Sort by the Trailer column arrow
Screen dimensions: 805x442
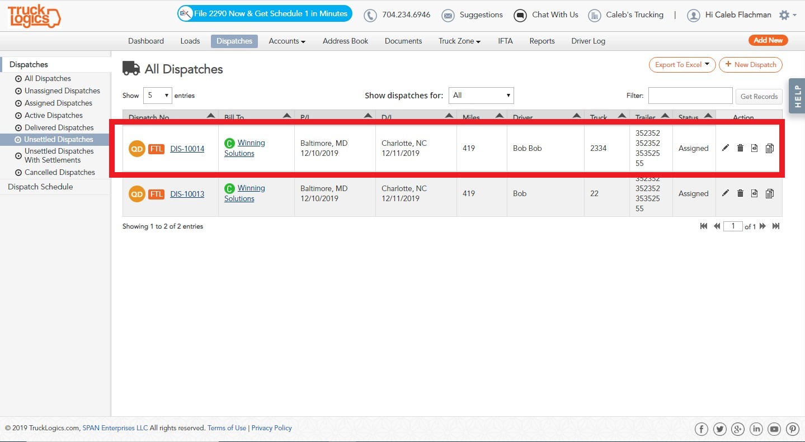click(665, 116)
